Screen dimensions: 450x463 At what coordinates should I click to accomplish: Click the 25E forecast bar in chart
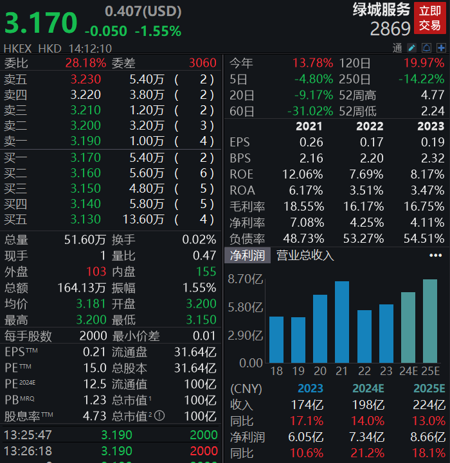430,321
